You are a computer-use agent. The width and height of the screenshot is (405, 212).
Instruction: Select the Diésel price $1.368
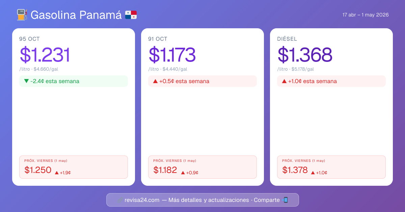(305, 55)
